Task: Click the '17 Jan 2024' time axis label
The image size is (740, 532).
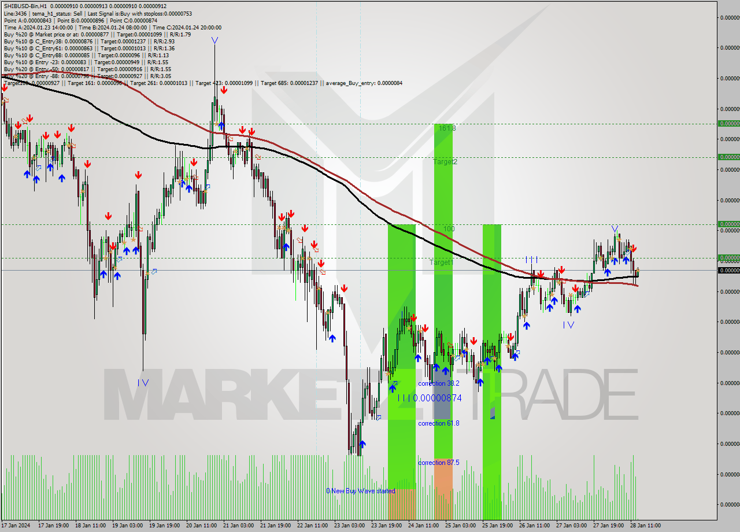Action: [x=14, y=526]
